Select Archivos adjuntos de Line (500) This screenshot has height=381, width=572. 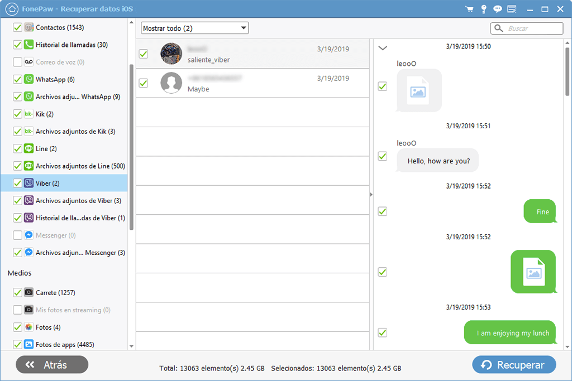click(80, 166)
